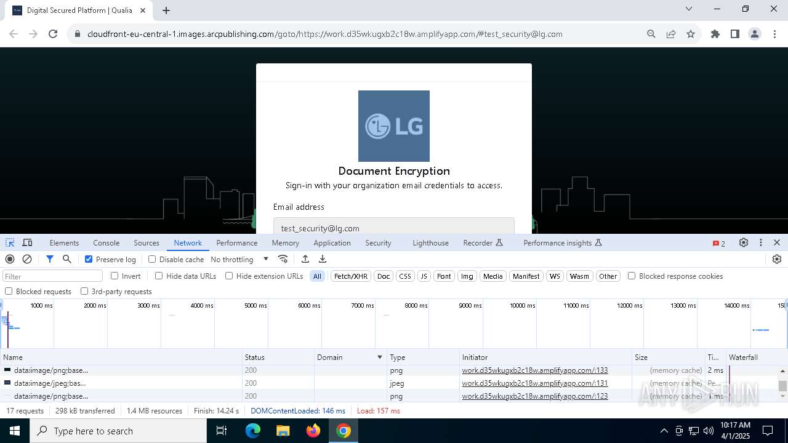788x443 pixels.
Task: Select the inspect element picker icon
Action: (10, 243)
